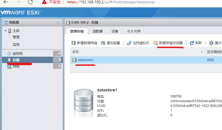The height and width of the screenshot is (130, 222).
Task: Click the 虚拟机 count badge showing 0
Action: click(57, 53)
